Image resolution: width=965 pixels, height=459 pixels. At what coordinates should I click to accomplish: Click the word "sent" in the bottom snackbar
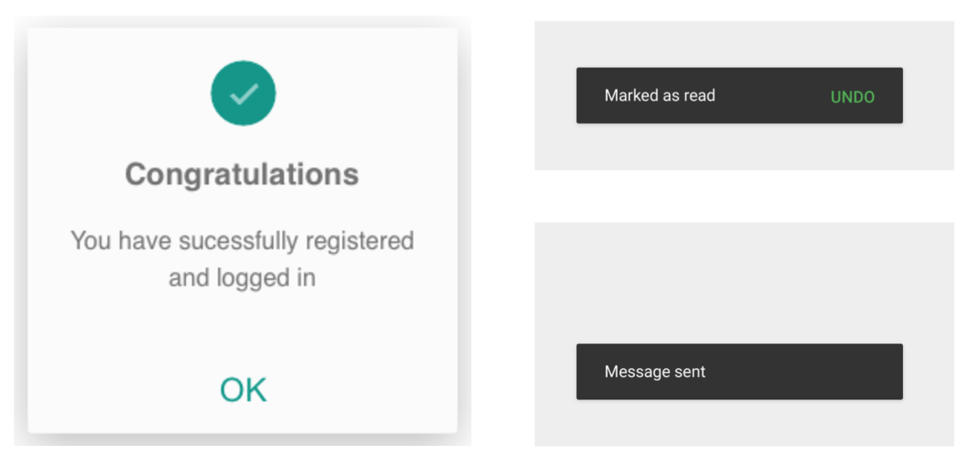(x=690, y=372)
